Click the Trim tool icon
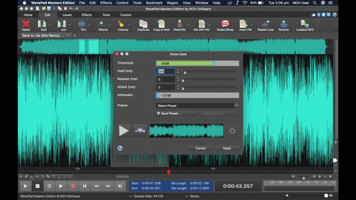Screen dimensions: 356x200 (81, 24)
